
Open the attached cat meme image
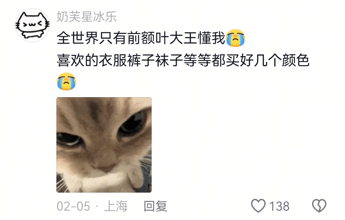(x=104, y=145)
